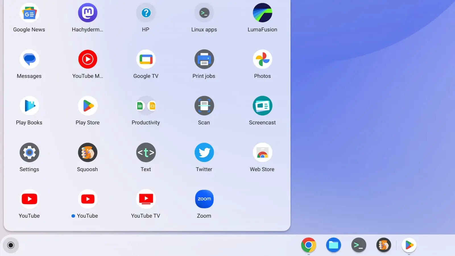
Task: Launch the Hachyderm Mastodon app
Action: (x=88, y=13)
